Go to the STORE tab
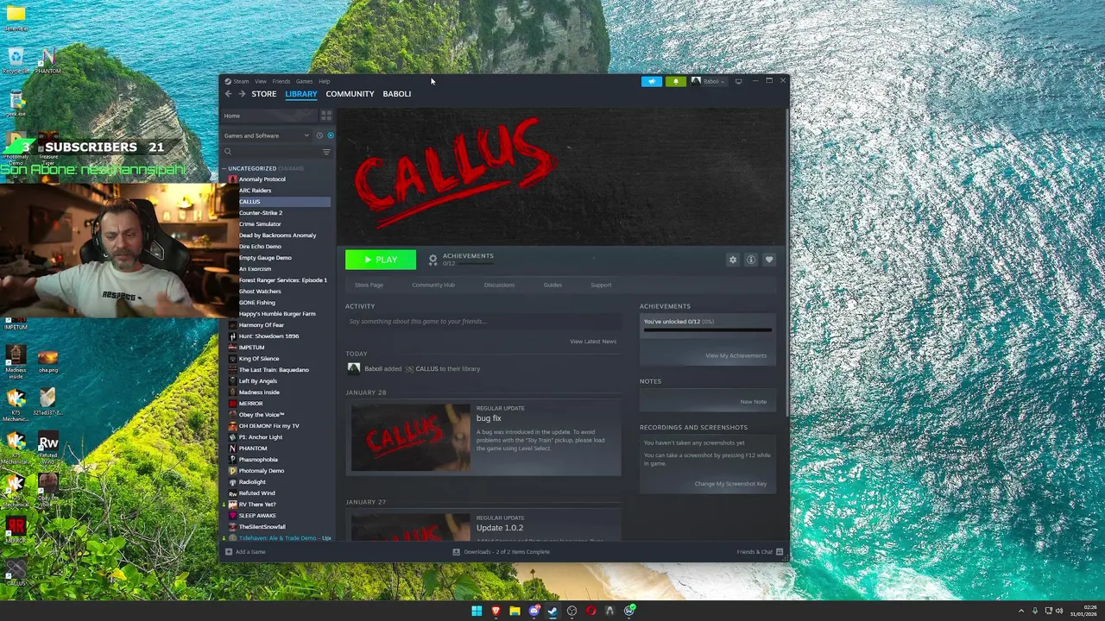 [x=264, y=94]
